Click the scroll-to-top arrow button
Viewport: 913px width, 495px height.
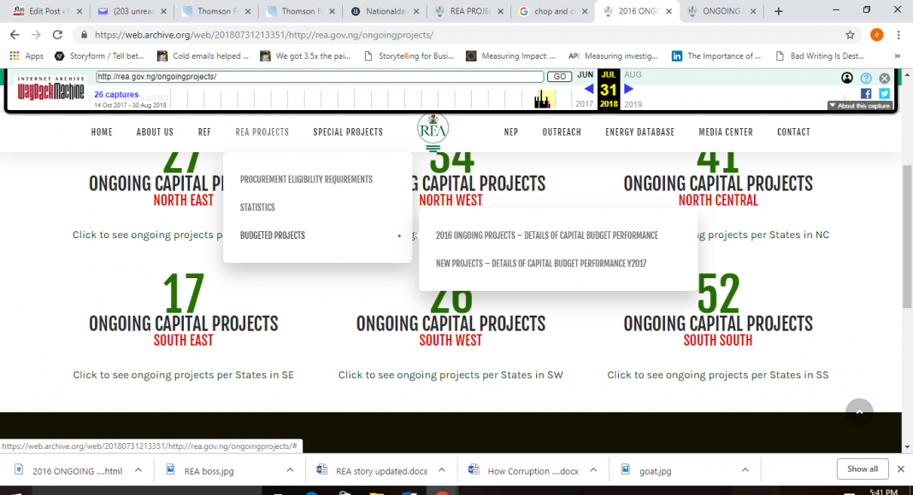coord(859,412)
